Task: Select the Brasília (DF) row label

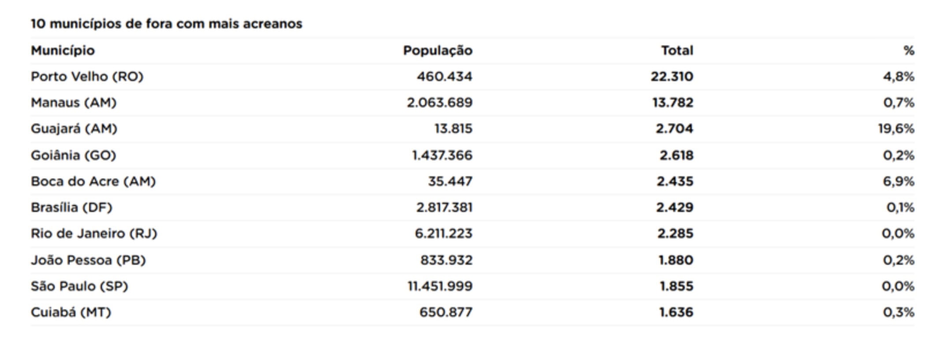Action: pos(71,207)
